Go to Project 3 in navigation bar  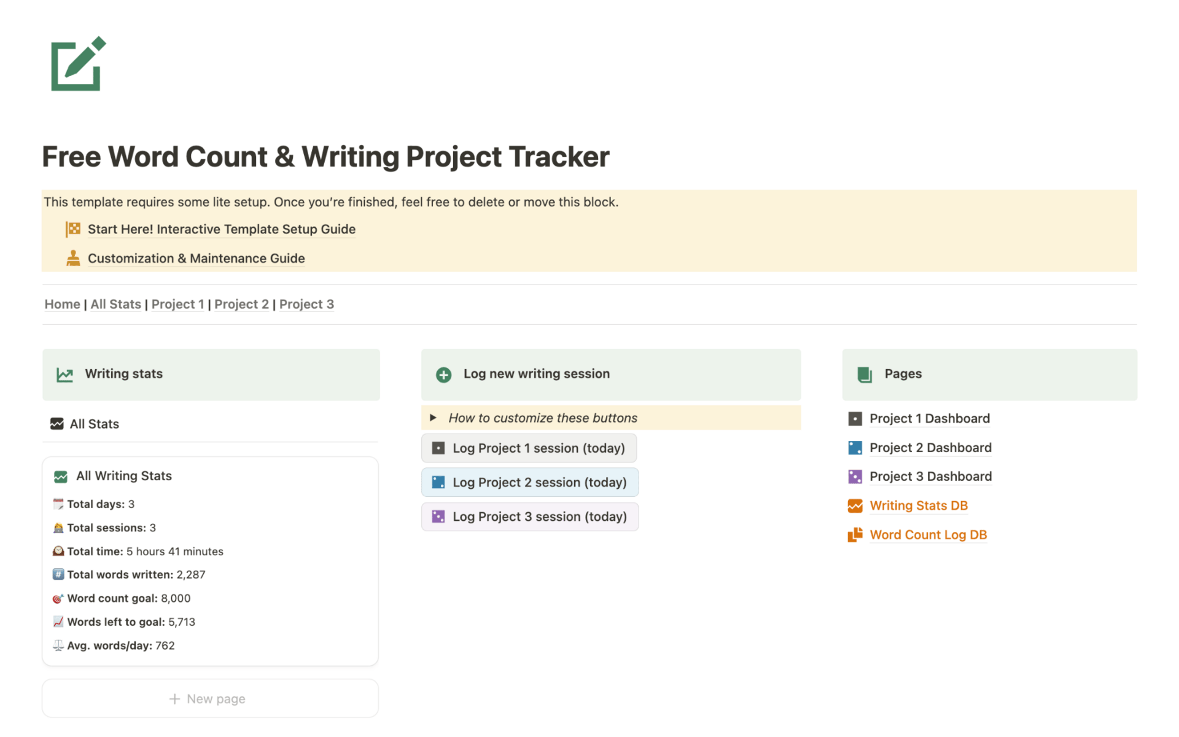[306, 304]
